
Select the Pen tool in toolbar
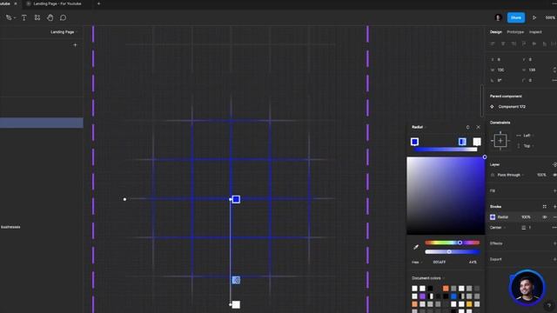[x=9, y=17]
